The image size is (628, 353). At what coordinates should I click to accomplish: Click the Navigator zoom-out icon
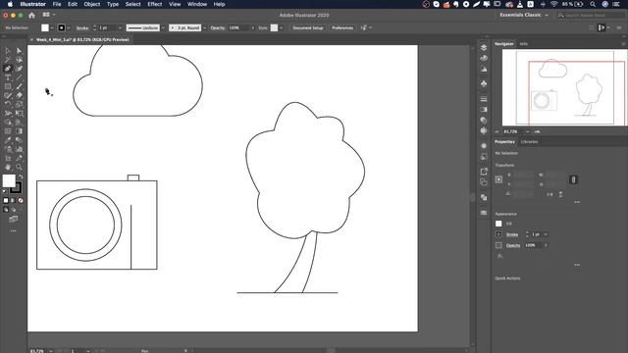(497, 131)
